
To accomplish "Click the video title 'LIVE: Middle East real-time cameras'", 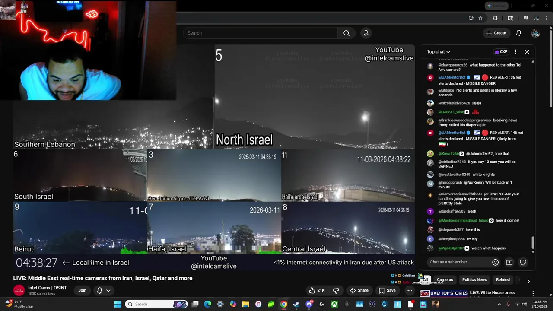I will point(103,279).
